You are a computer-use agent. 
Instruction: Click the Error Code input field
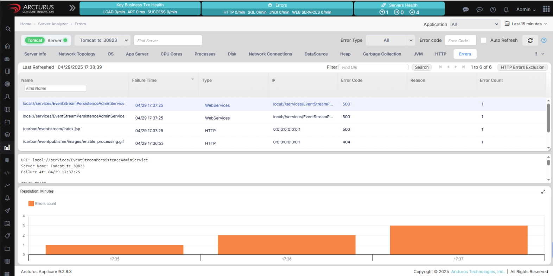tap(460, 40)
